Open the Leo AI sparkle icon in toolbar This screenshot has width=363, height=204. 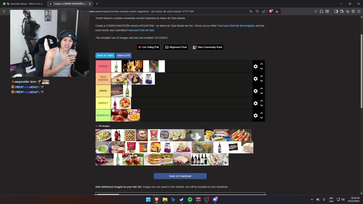[x=348, y=11]
